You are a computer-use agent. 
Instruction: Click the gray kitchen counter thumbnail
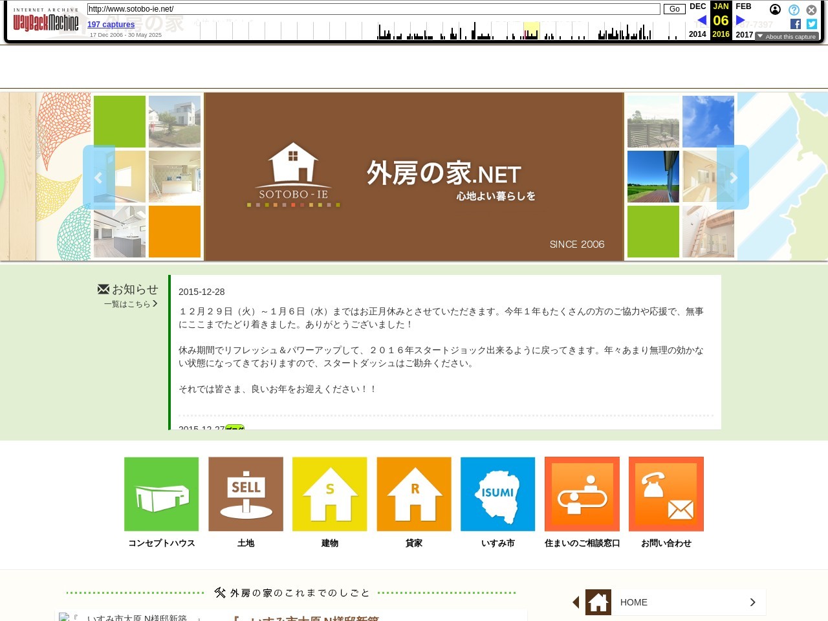(x=120, y=232)
